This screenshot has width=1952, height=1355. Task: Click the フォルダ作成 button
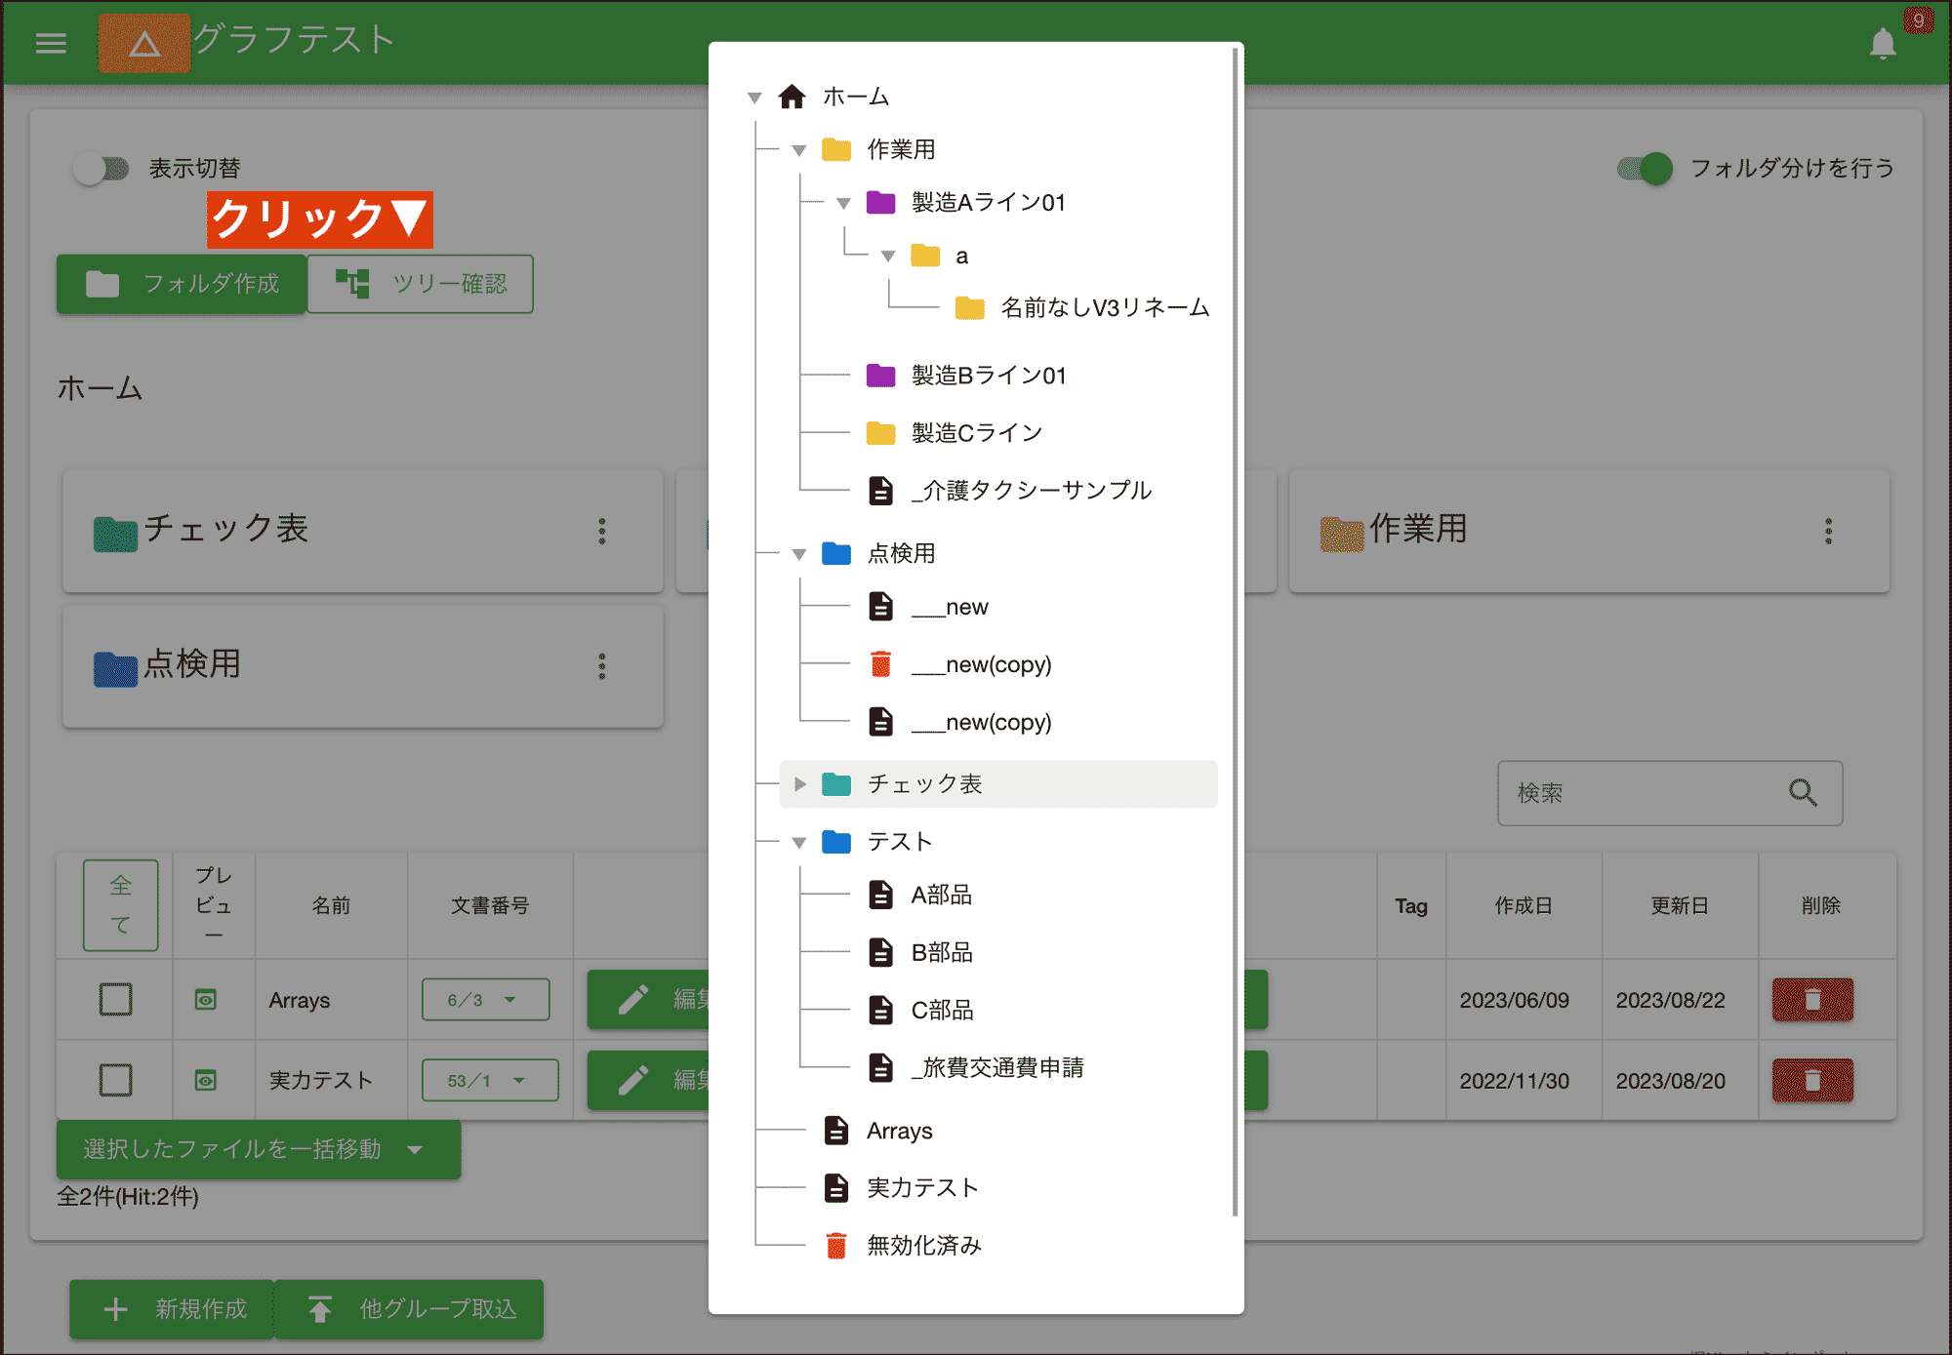pos(181,284)
